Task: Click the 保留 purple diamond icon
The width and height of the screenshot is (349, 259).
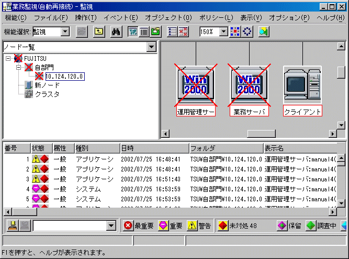Action: 282,225
